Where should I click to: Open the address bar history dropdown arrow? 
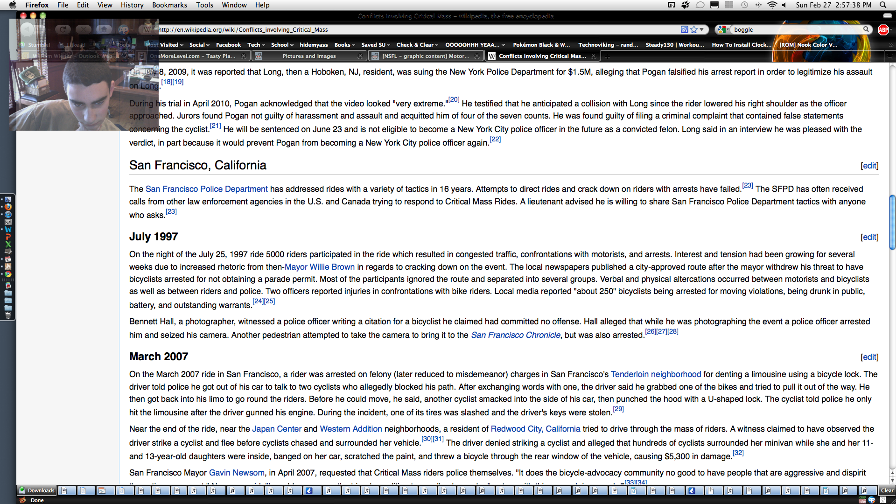tap(702, 29)
